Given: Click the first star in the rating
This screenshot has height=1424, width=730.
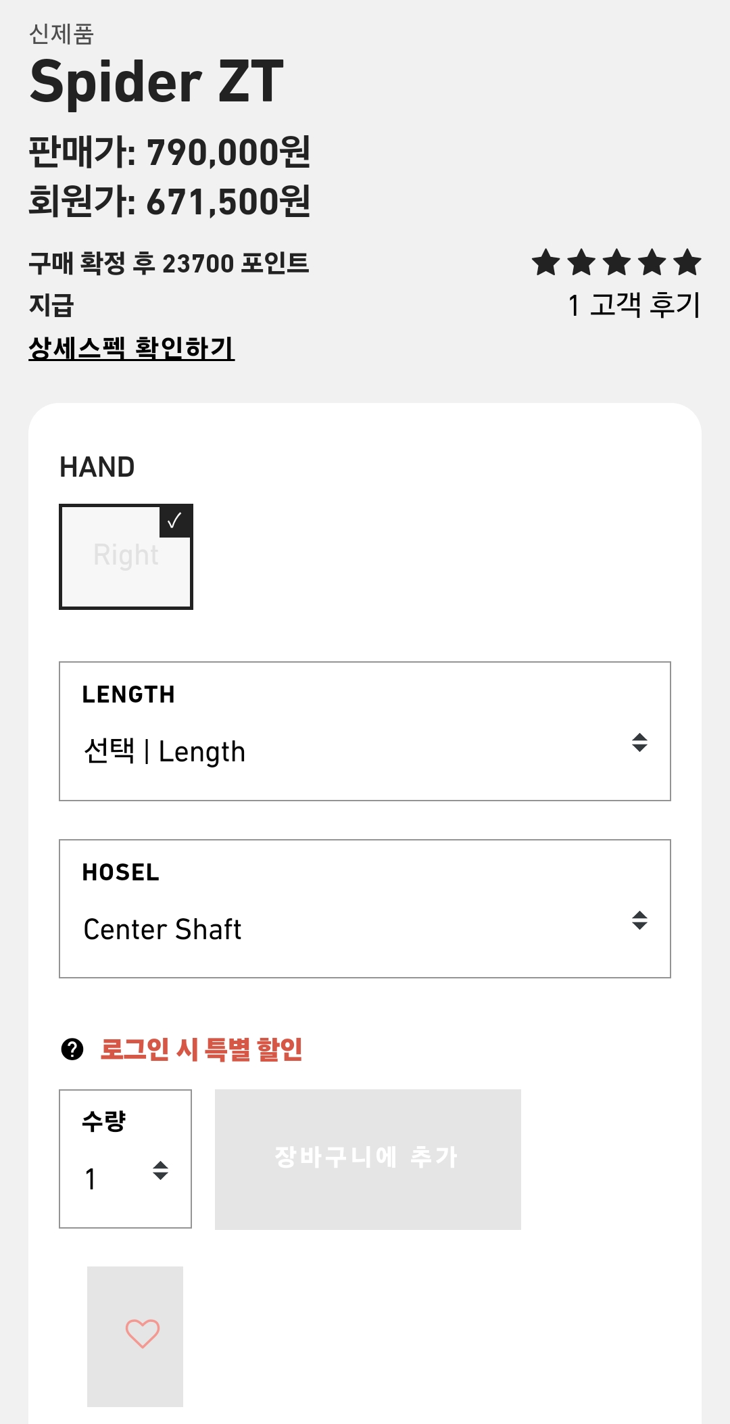Looking at the screenshot, I should [x=546, y=263].
